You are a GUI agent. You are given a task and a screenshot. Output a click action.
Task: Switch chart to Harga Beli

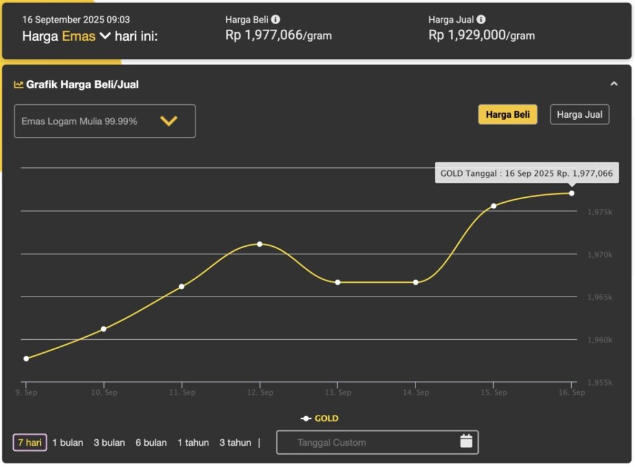coord(507,115)
